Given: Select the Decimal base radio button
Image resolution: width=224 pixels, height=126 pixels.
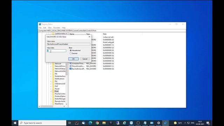Looking at the screenshot, I should pos(71,53).
